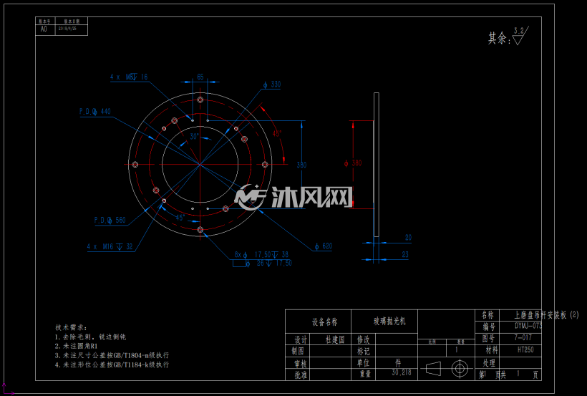
Task: Click the '制图' label cell
Action: coord(298,351)
